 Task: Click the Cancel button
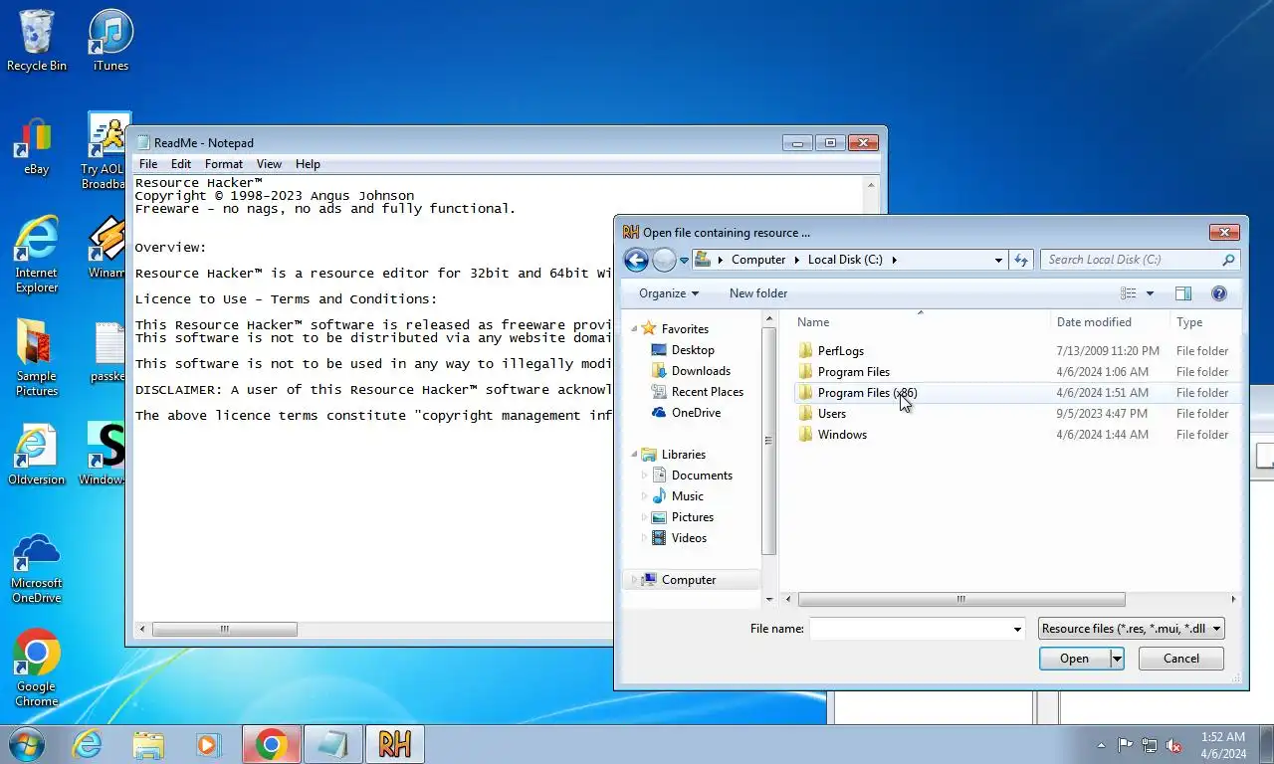(1181, 659)
